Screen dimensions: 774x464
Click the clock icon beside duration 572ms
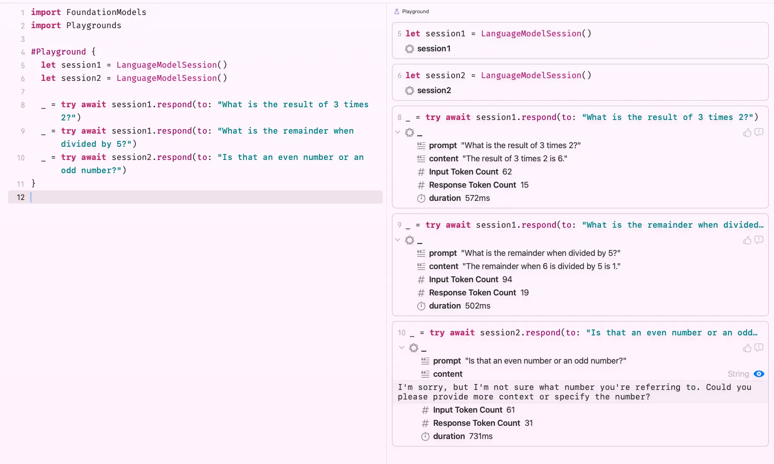(x=421, y=198)
